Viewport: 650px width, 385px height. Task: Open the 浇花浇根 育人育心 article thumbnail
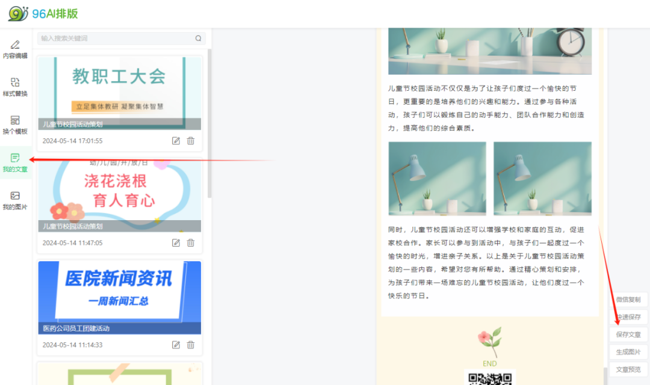[x=119, y=195]
